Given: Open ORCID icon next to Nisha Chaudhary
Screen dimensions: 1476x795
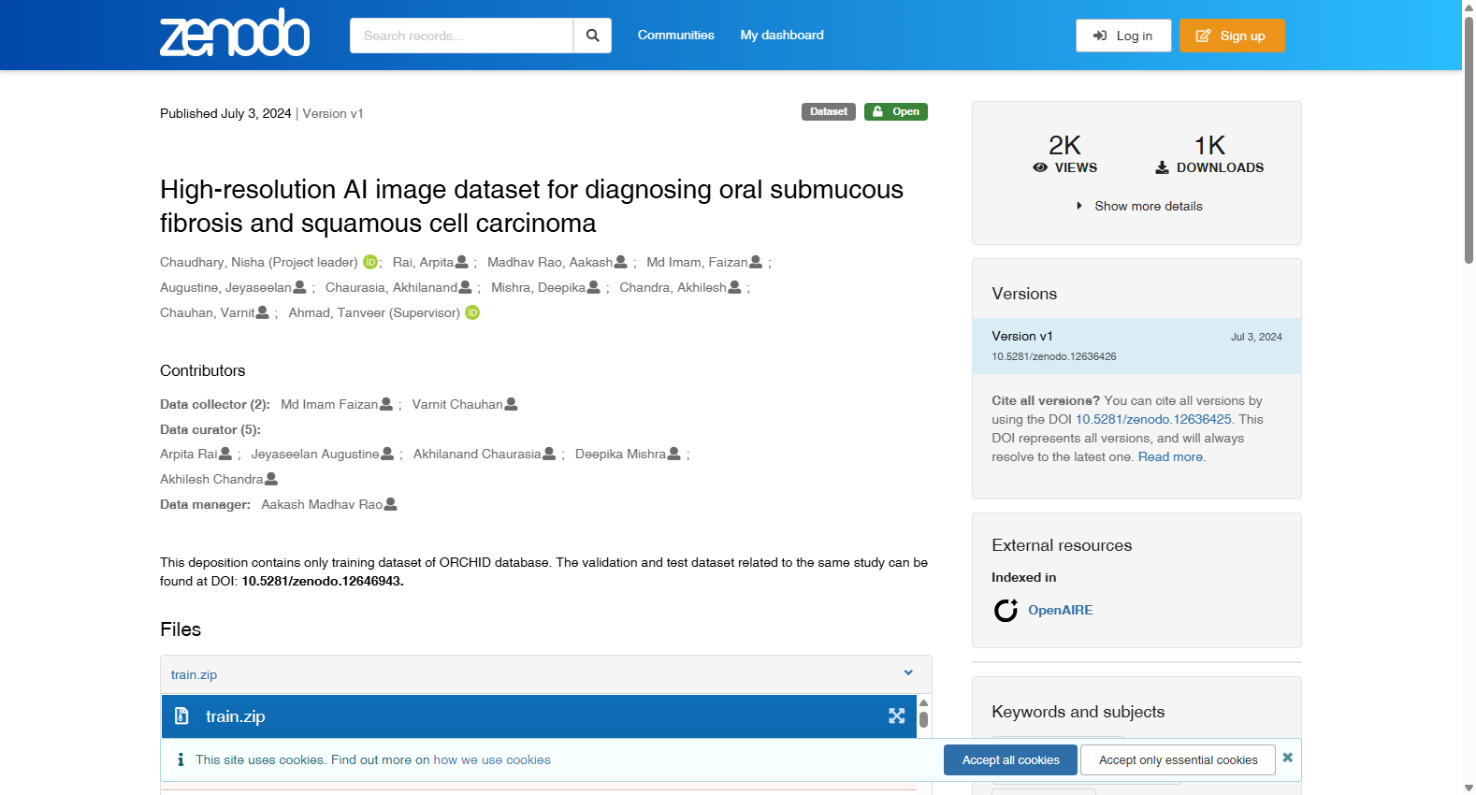Looking at the screenshot, I should click(x=370, y=262).
